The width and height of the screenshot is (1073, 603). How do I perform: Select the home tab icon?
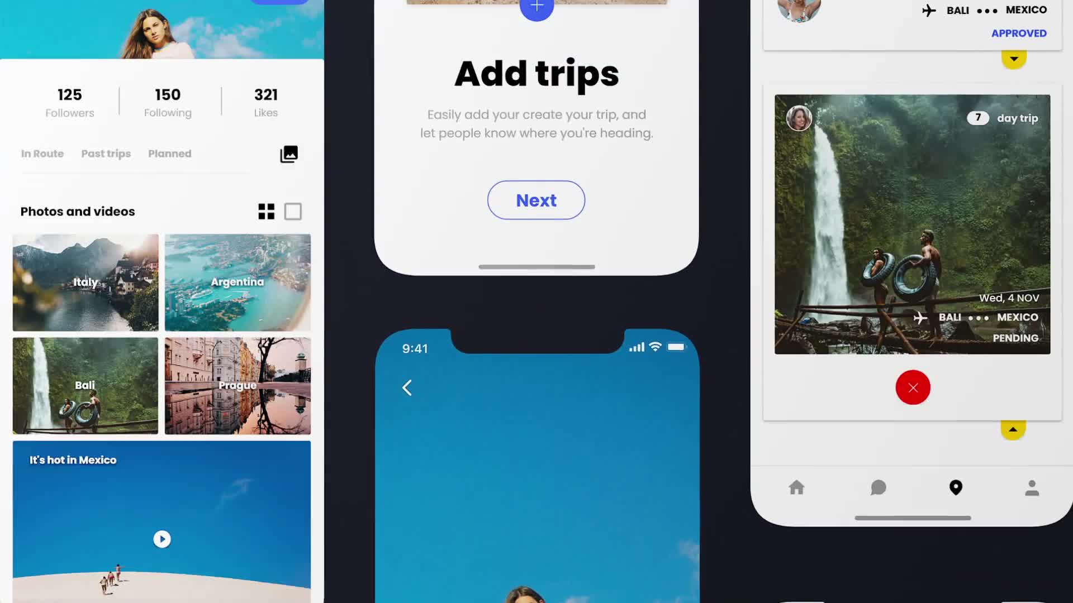coord(796,487)
